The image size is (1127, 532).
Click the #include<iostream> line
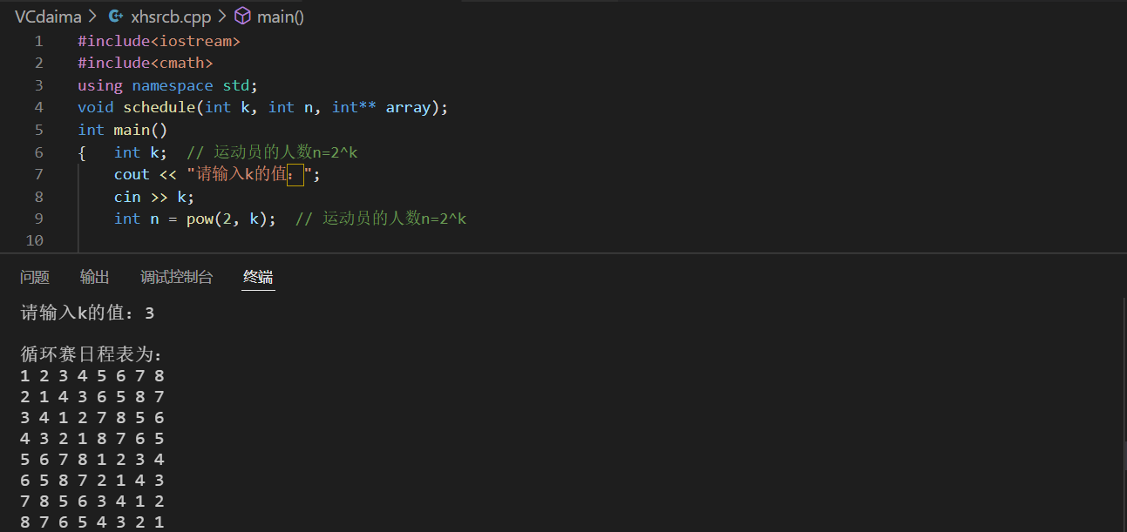160,40
